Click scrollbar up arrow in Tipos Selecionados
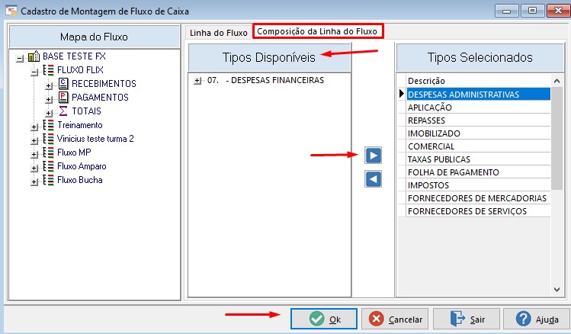The width and height of the screenshot is (571, 334). [x=557, y=81]
